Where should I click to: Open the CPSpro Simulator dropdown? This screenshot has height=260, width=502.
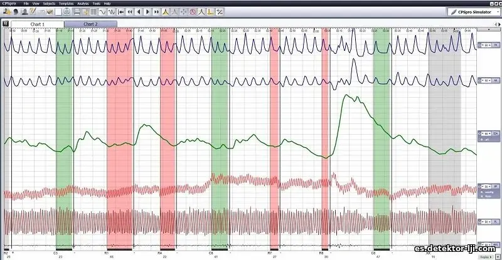[x=474, y=12]
